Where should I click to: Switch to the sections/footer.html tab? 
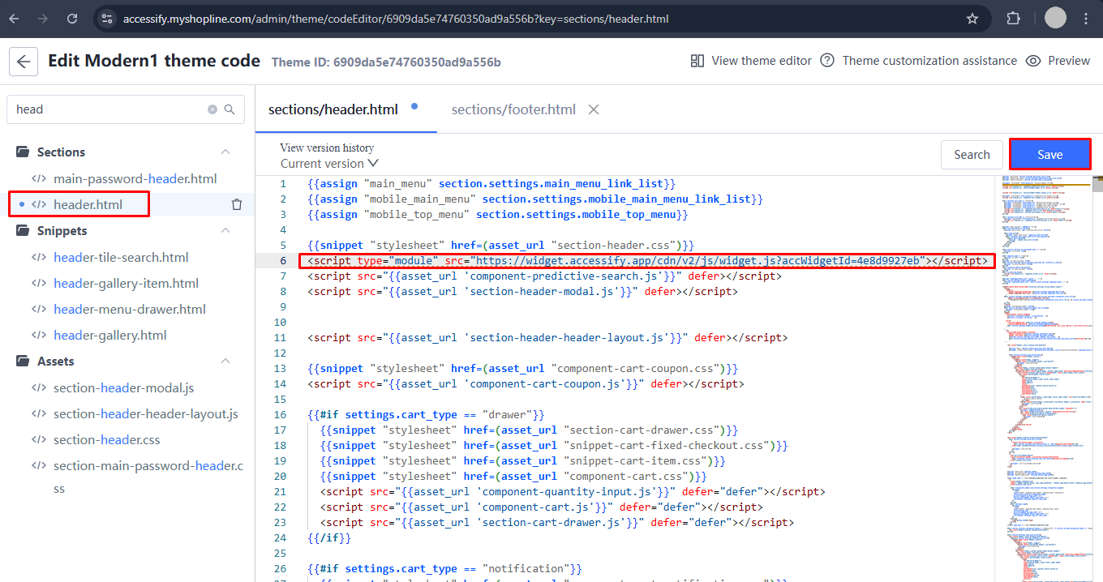click(513, 109)
